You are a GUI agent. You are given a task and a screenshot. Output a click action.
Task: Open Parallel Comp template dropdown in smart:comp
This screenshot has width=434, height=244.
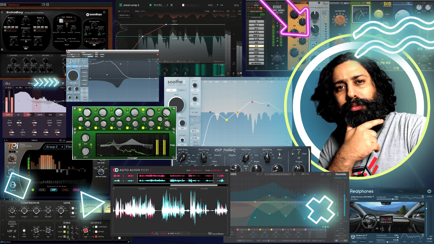click(x=124, y=15)
